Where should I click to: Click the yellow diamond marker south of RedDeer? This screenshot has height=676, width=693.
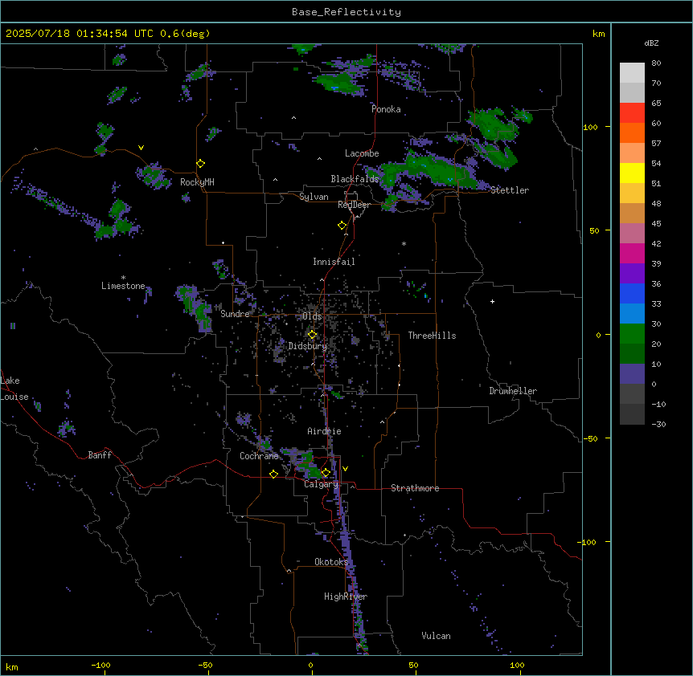point(342,226)
